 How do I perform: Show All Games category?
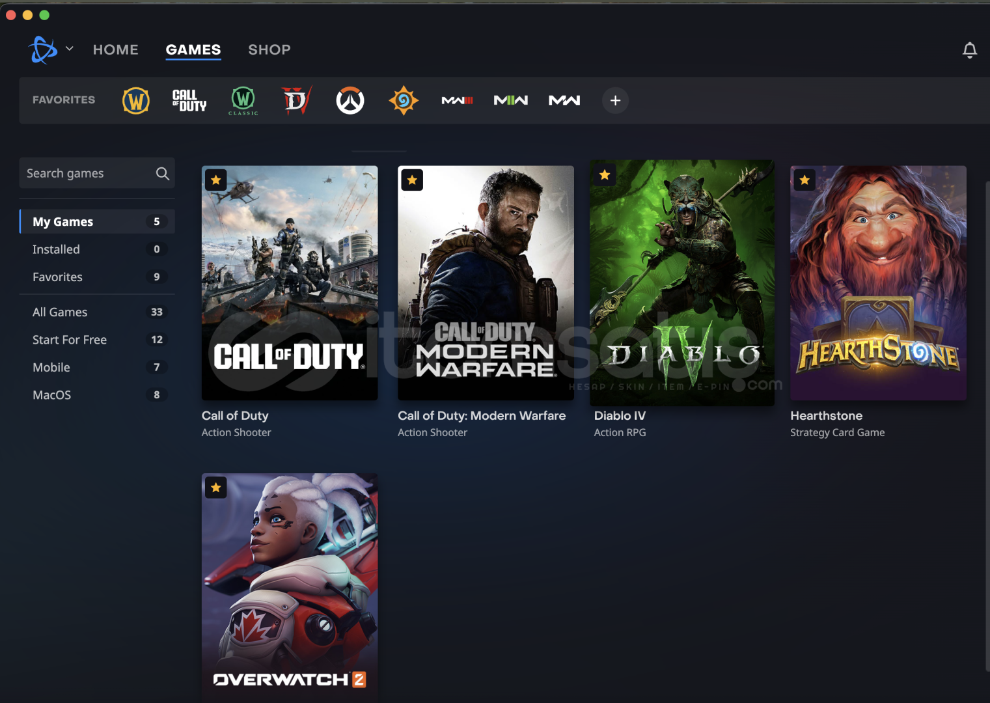click(97, 312)
